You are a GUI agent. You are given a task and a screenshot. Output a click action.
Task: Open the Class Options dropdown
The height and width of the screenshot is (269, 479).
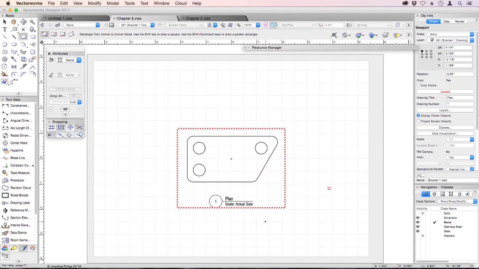[x=457, y=201]
